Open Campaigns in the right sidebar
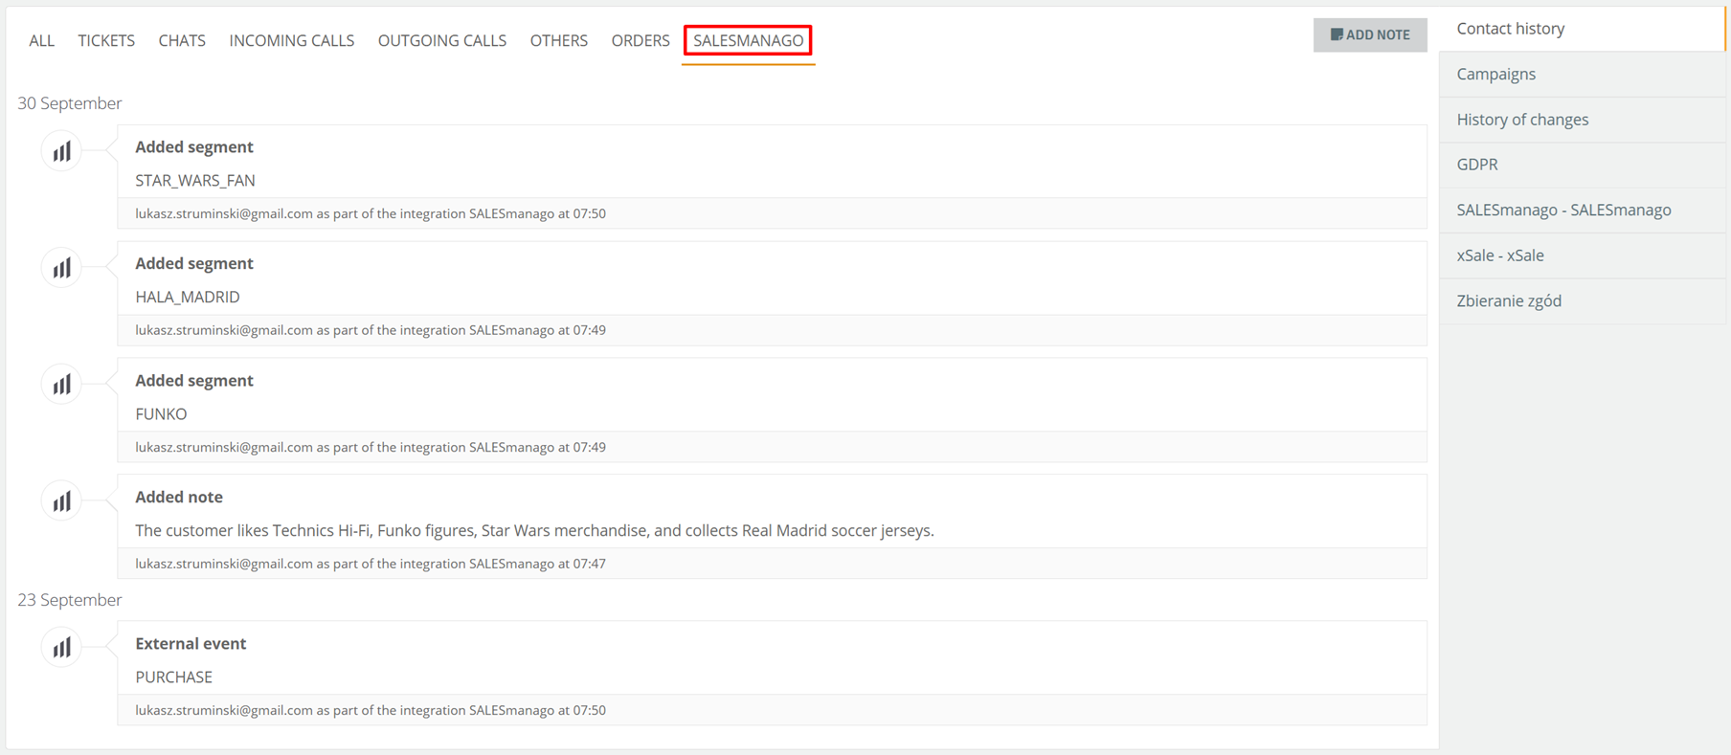 coord(1495,74)
